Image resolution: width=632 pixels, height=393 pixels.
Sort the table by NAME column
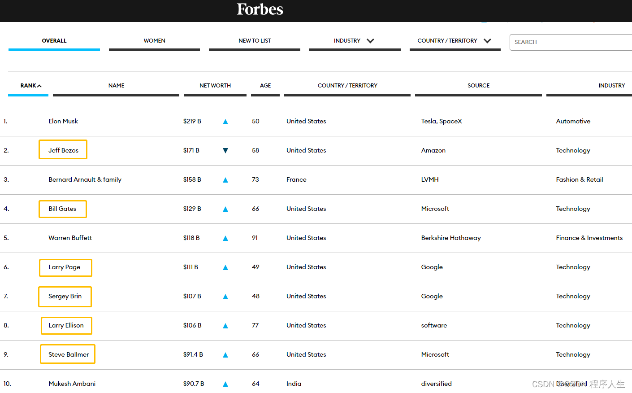click(116, 86)
